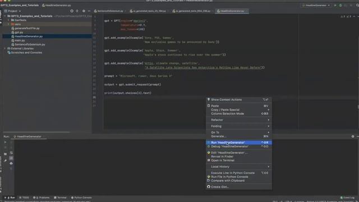Open Copy / Paste Special submenu
The image size is (359, 202).
click(x=239, y=110)
